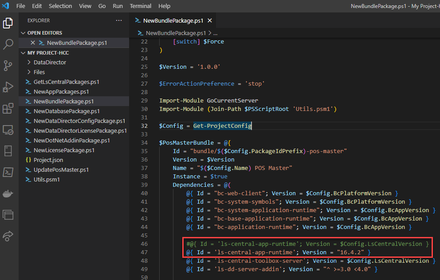Click "bc-web-client" string on line 40
The image size is (440, 280).
240,193
